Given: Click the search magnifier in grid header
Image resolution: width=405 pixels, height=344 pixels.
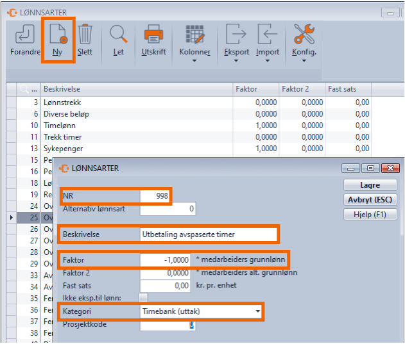Looking at the screenshot, I should point(24,89).
